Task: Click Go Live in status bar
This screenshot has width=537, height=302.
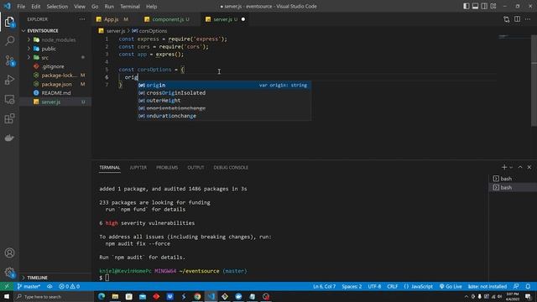Action: tap(451, 286)
